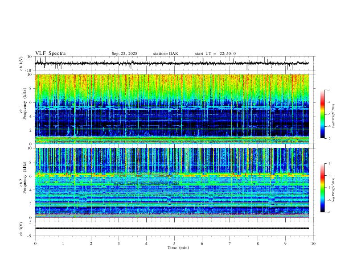Click time axis tick label "0"

(35, 244)
